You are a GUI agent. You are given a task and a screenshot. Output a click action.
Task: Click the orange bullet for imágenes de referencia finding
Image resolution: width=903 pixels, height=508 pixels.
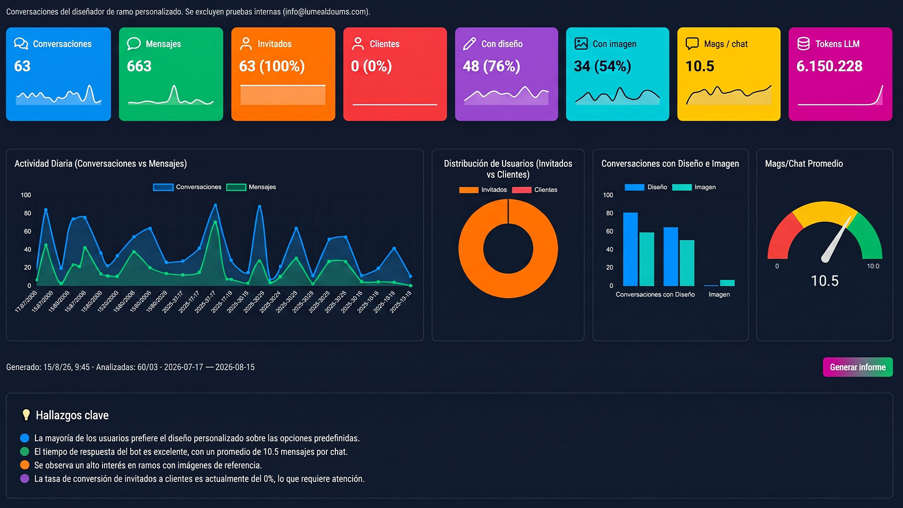coord(25,465)
